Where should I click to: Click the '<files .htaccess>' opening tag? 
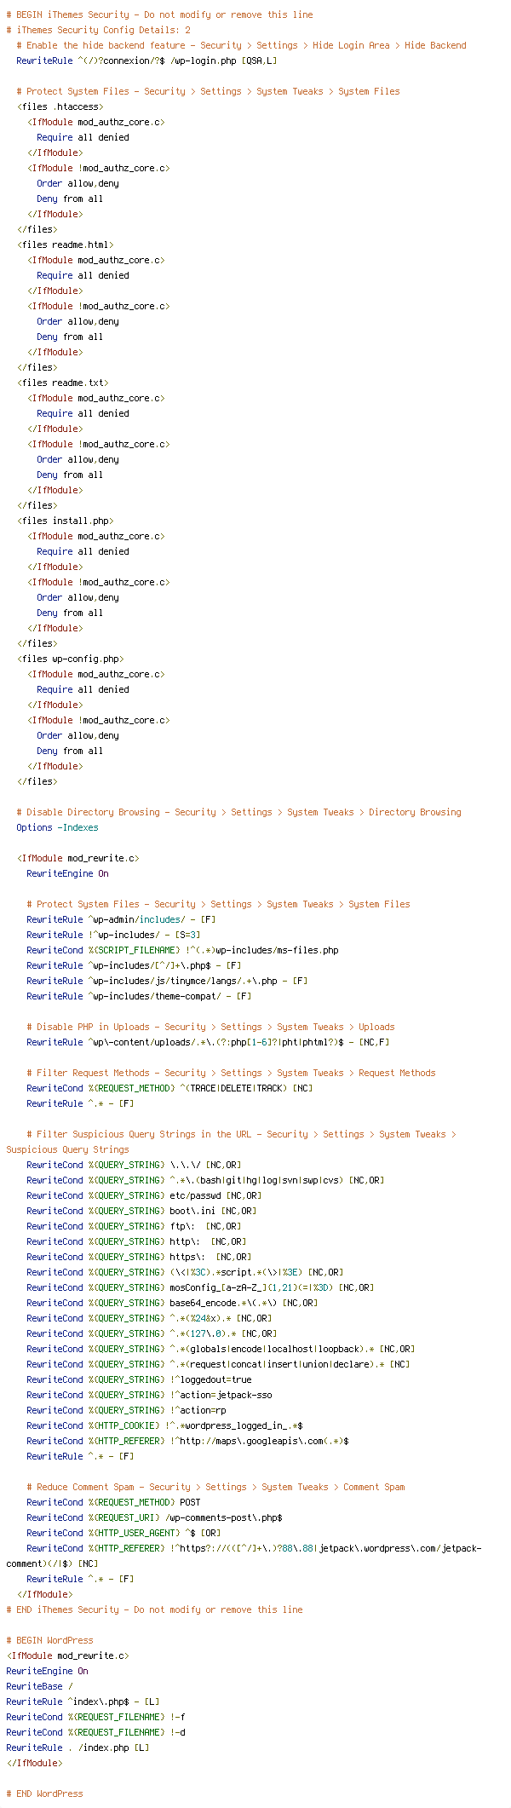coord(60,107)
